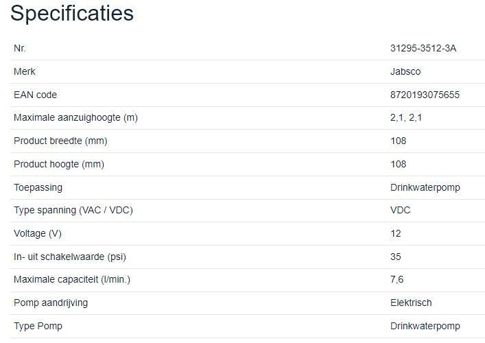Click the Merk row label
This screenshot has height=343, width=485.
[x=24, y=71]
